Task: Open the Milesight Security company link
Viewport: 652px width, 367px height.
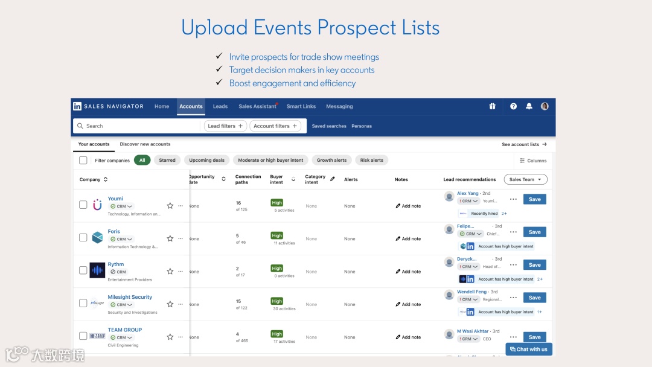Action: (130, 297)
